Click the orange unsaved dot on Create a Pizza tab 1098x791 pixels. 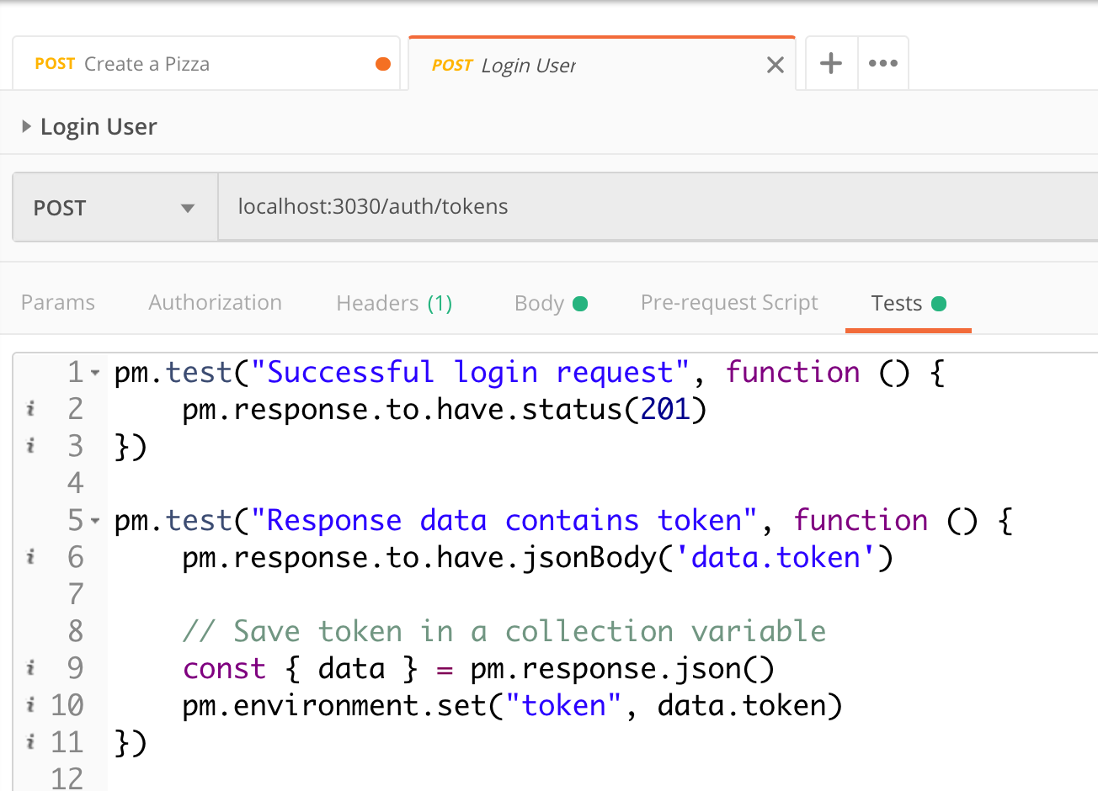click(x=383, y=64)
